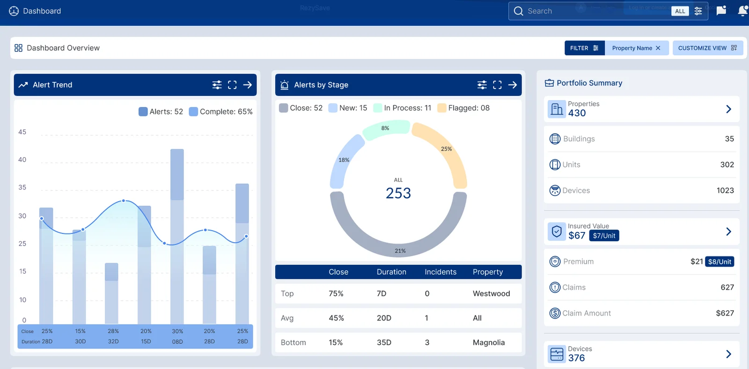Open search filter sliders icon beside ALL
The width and height of the screenshot is (749, 369).
point(698,11)
